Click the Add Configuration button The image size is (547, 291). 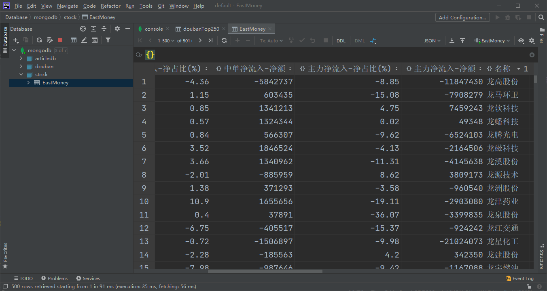pyautogui.click(x=462, y=17)
